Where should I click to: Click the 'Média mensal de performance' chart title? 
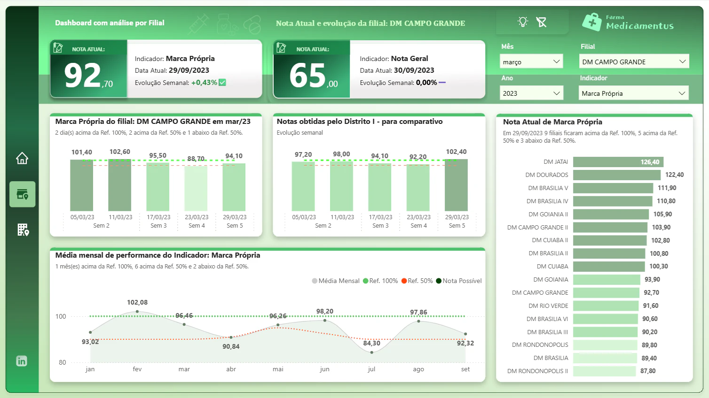[158, 255]
